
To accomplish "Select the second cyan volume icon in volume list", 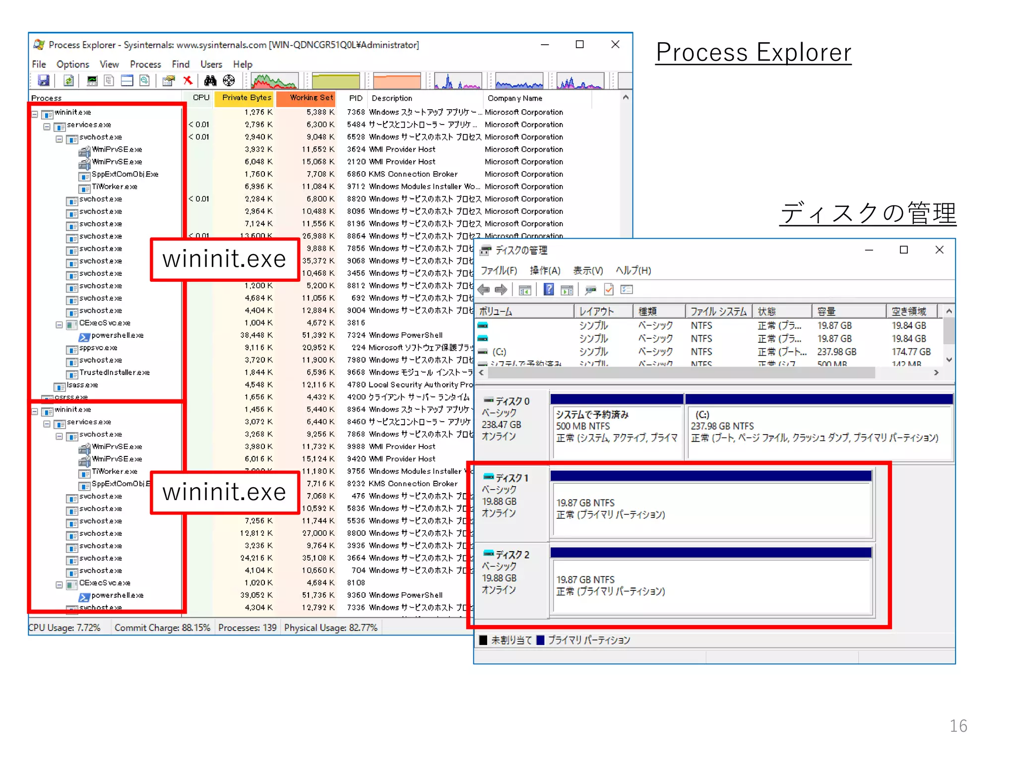I will 483,338.
